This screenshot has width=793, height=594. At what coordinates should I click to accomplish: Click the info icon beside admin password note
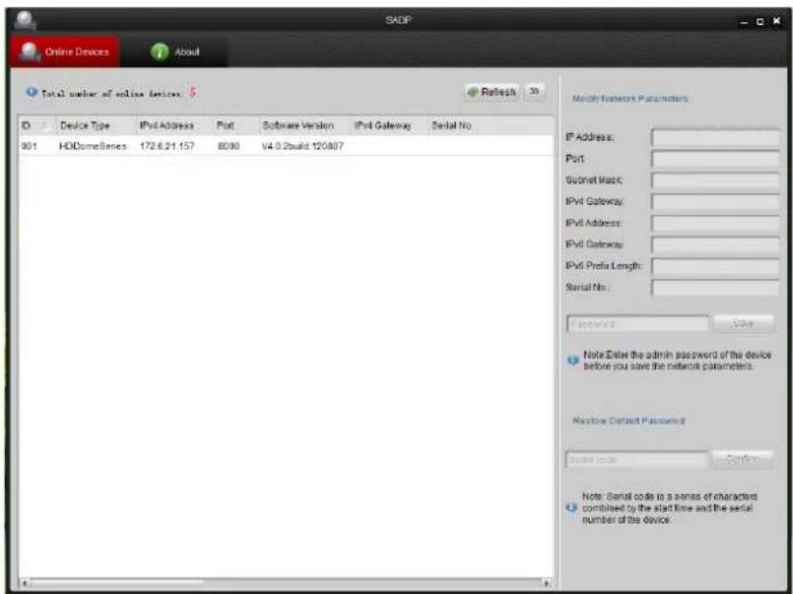tap(572, 361)
